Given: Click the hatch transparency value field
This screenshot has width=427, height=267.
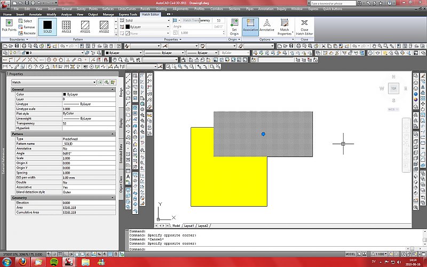Looking at the screenshot, I should [219, 20].
